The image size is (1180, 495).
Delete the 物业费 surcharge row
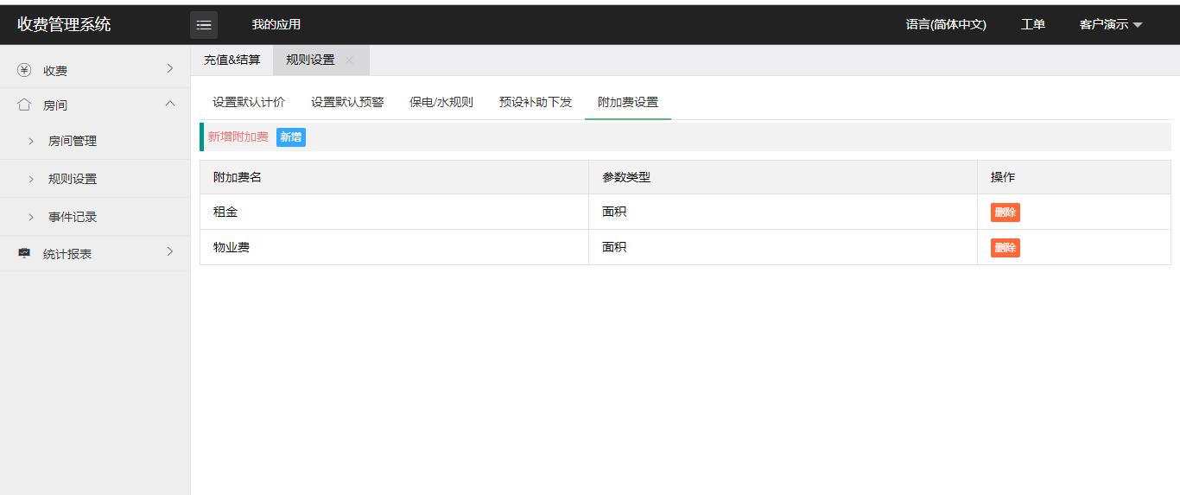pos(1006,248)
